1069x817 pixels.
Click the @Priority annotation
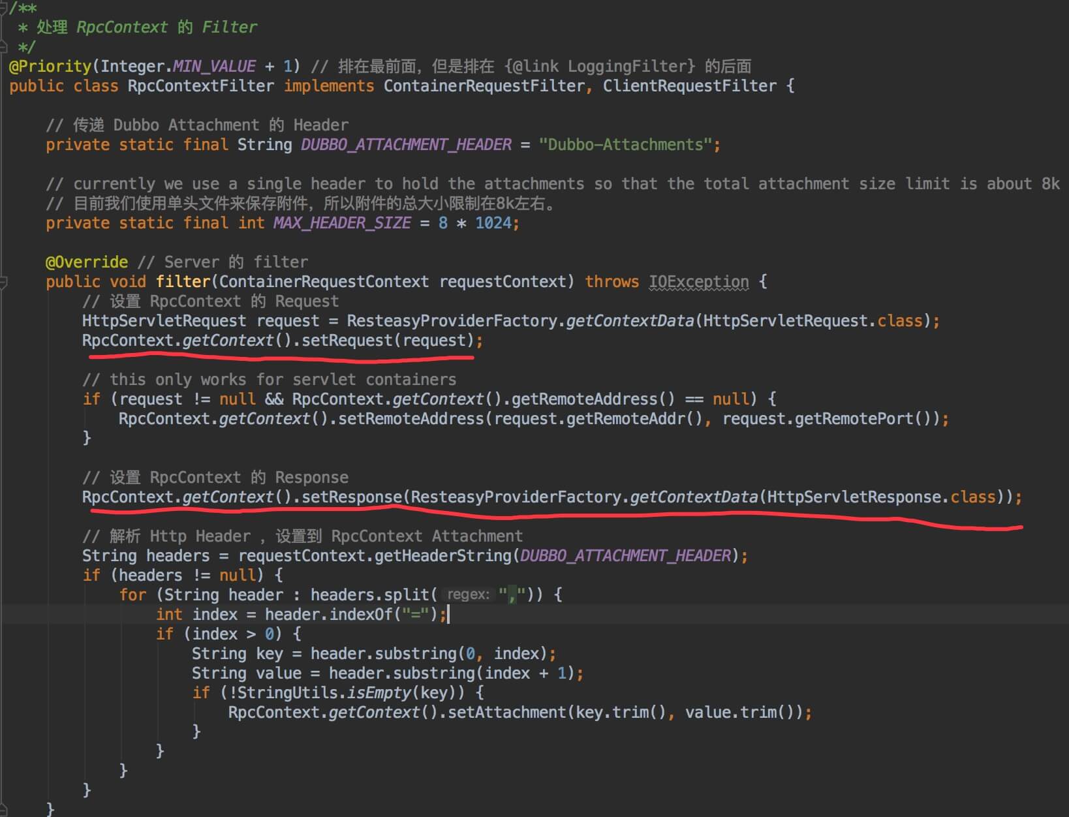[50, 67]
